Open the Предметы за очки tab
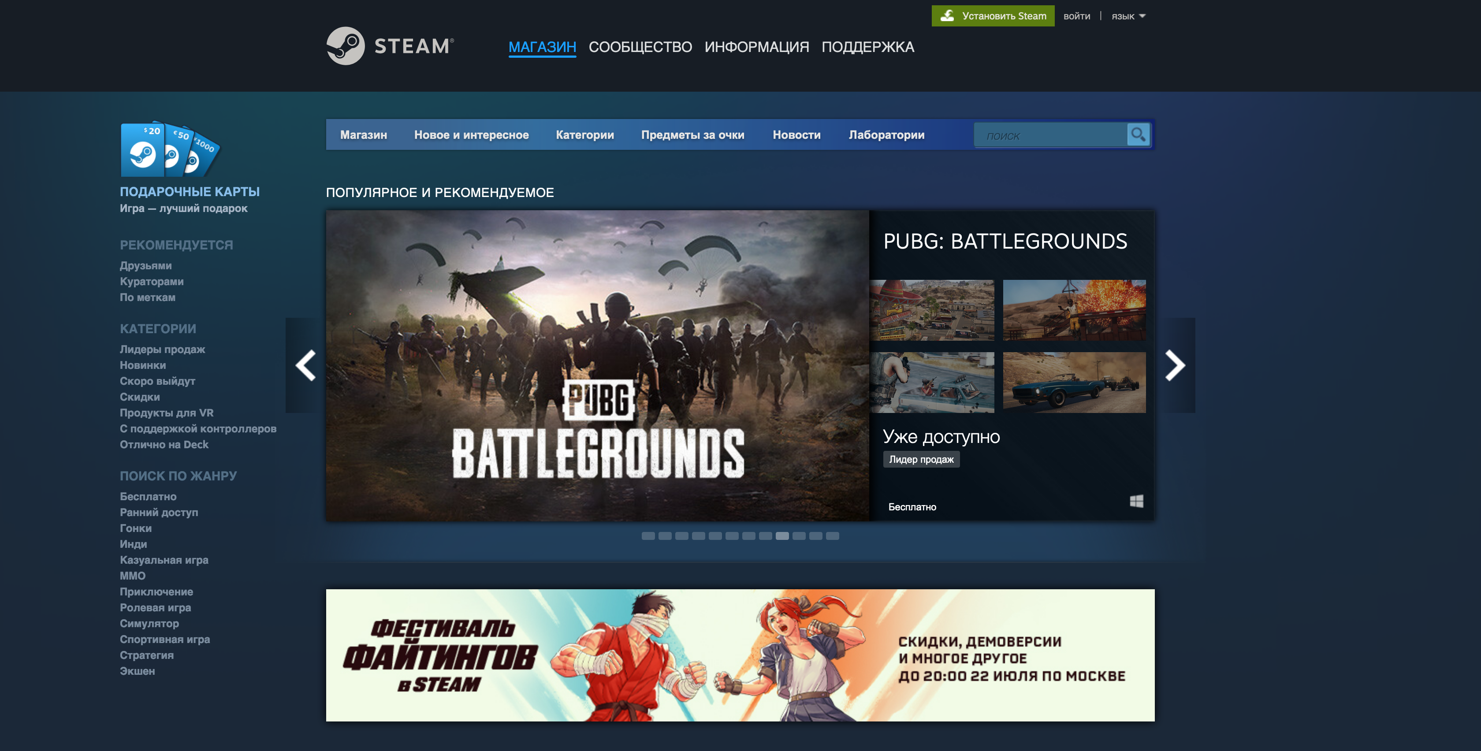 (x=693, y=135)
